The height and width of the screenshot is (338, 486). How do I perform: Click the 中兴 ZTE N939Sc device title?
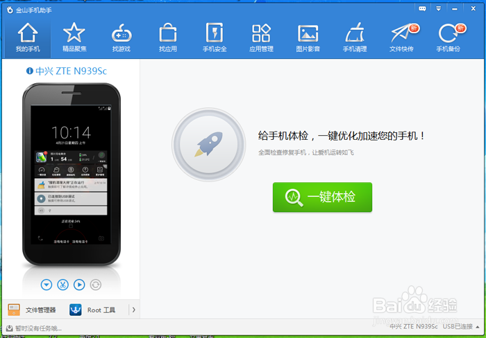click(x=71, y=71)
